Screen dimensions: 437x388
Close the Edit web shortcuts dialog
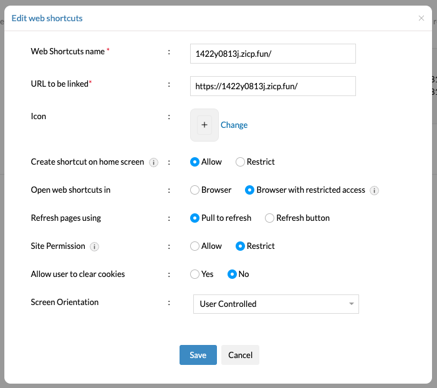click(421, 18)
